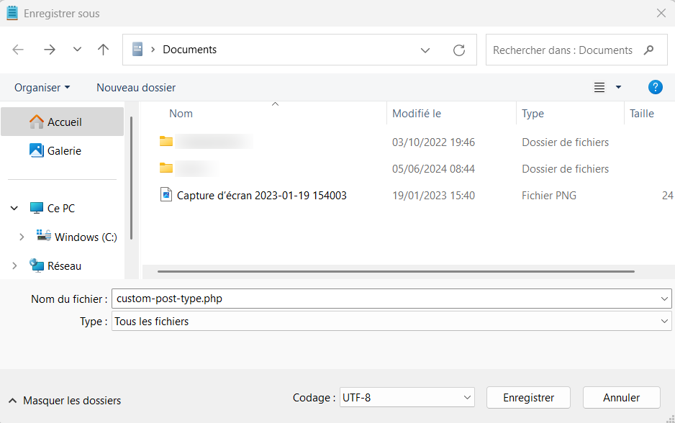Expand the Tous les fichiers type dropdown
675x423 pixels.
click(662, 322)
